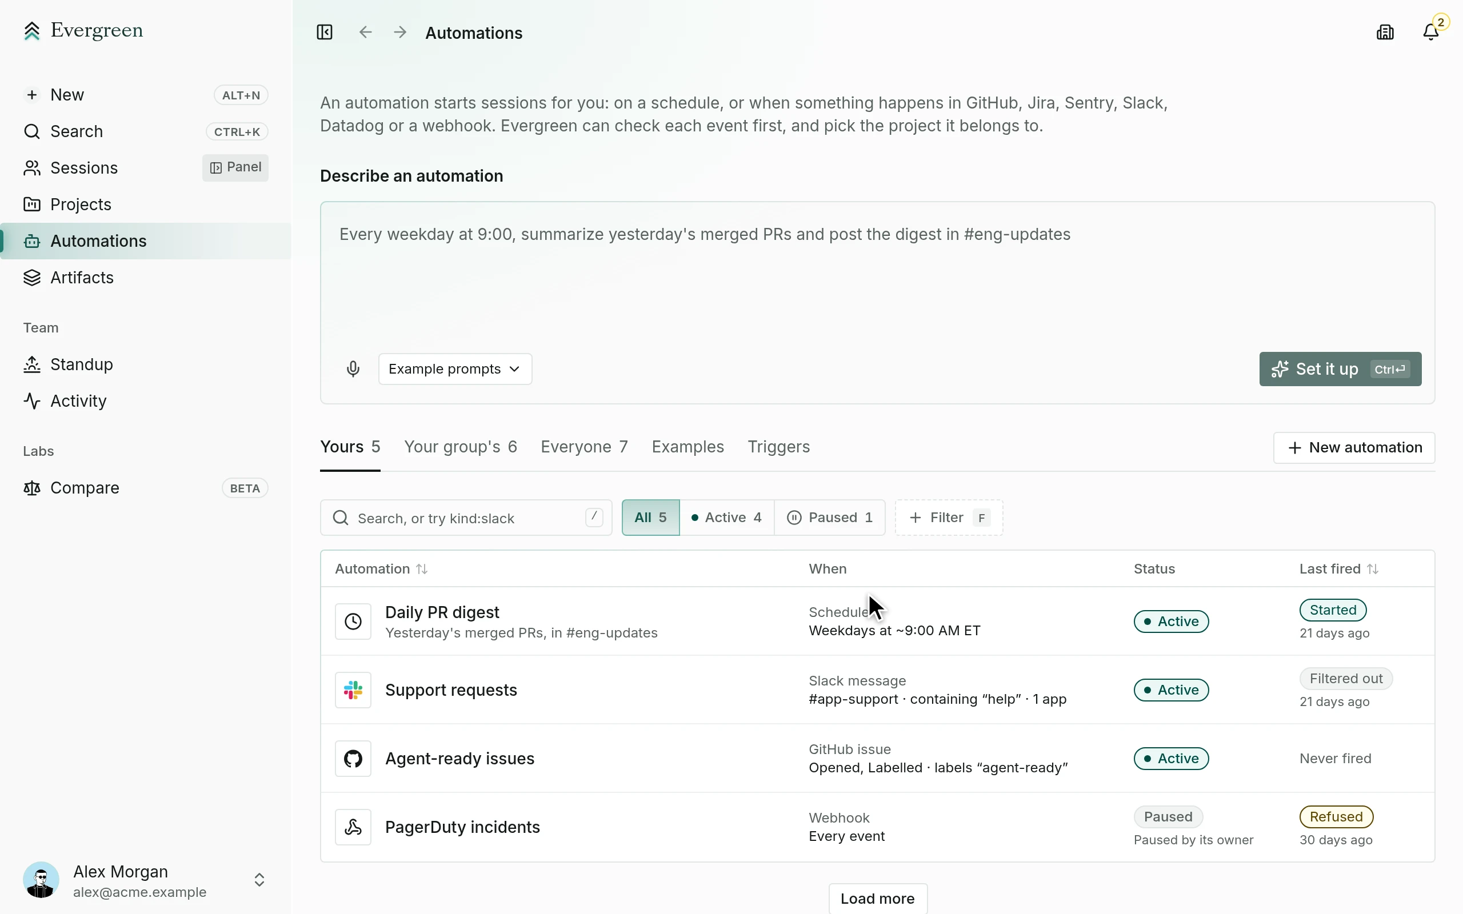Screen dimensions: 1463x914
Task: Expand Alex Morgan account switcher
Action: click(259, 880)
